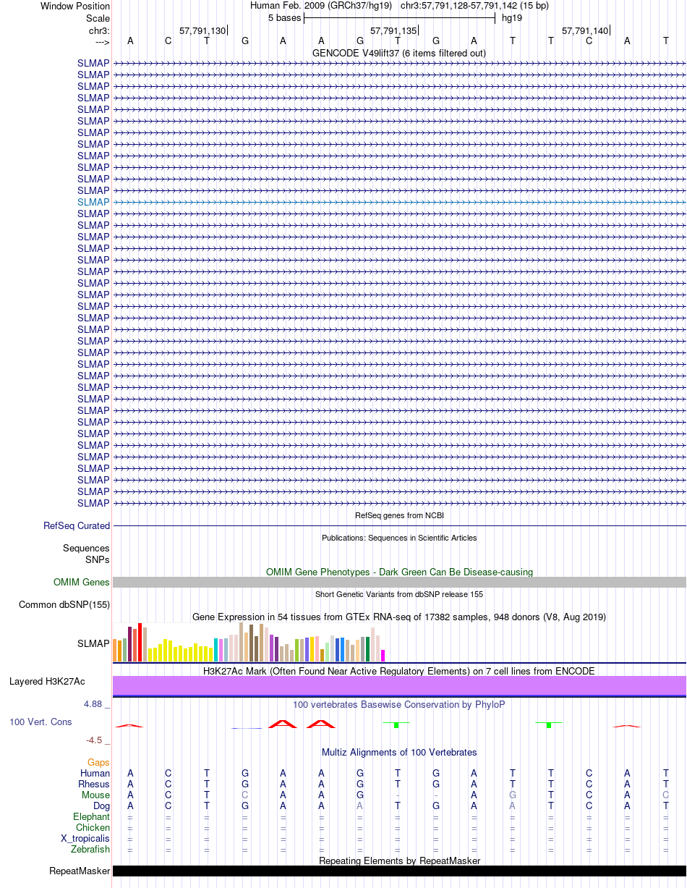Click the gray G in the Mouse alignment row
The image size is (687, 888).
pos(513,795)
